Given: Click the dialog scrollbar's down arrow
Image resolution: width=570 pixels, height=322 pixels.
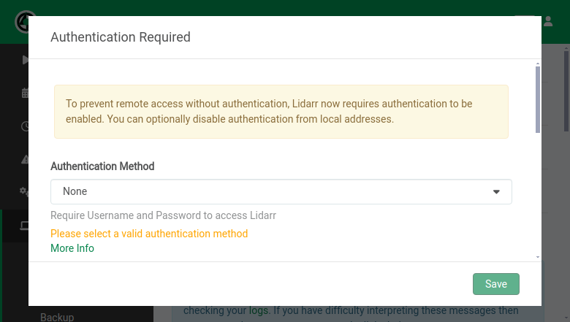Looking at the screenshot, I should pos(538,257).
